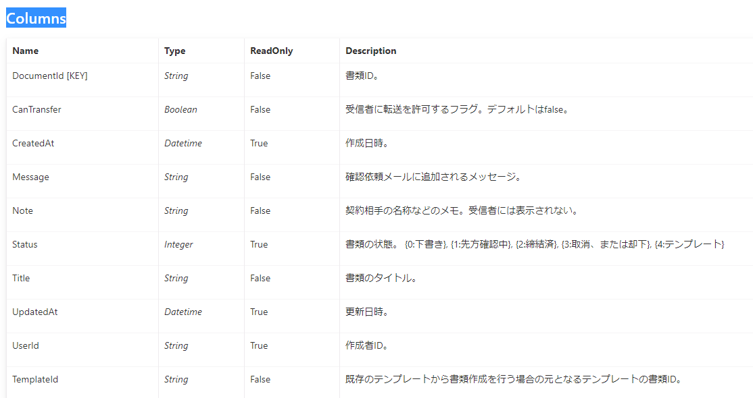
Task: Click the ReadOnly False value for DocumentId
Action: coord(260,76)
